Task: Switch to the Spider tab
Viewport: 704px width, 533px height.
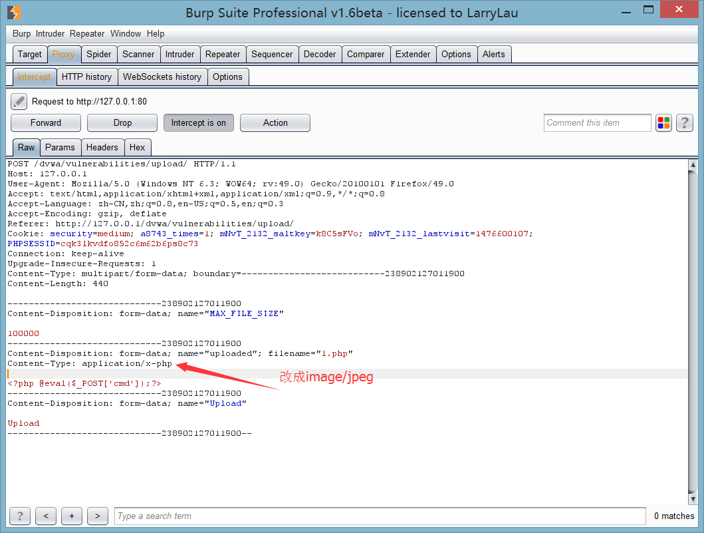Action: 99,55
